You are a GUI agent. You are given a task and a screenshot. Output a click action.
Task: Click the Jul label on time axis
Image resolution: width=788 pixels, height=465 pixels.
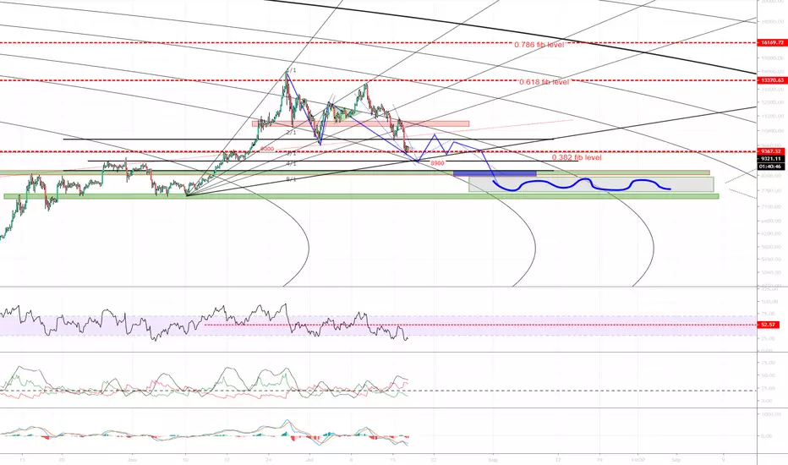tap(309, 459)
